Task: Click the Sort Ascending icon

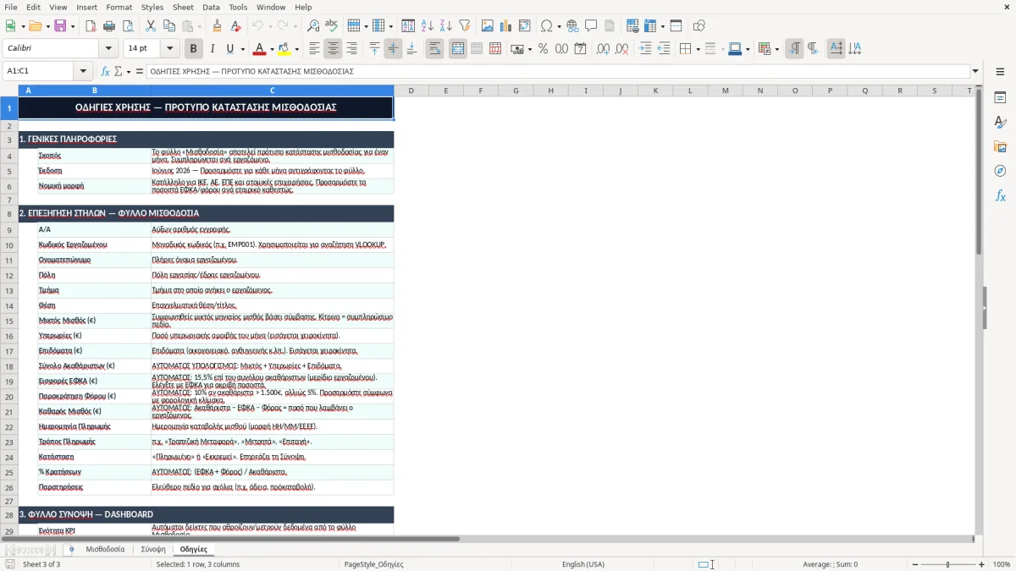Action: pos(427,26)
